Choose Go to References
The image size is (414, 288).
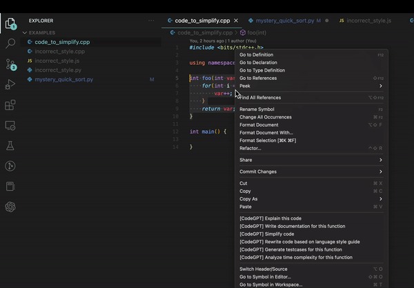(311, 79)
